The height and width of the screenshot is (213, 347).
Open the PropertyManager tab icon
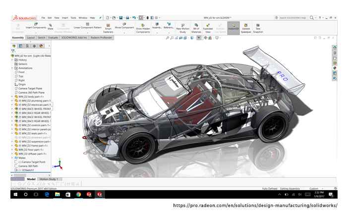click(x=21, y=46)
